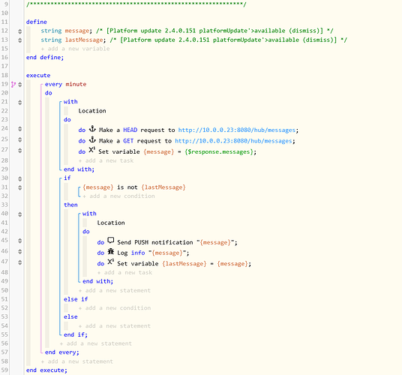The image size is (402, 375).
Task: Open GET request hub/messages URL
Action: click(233, 141)
